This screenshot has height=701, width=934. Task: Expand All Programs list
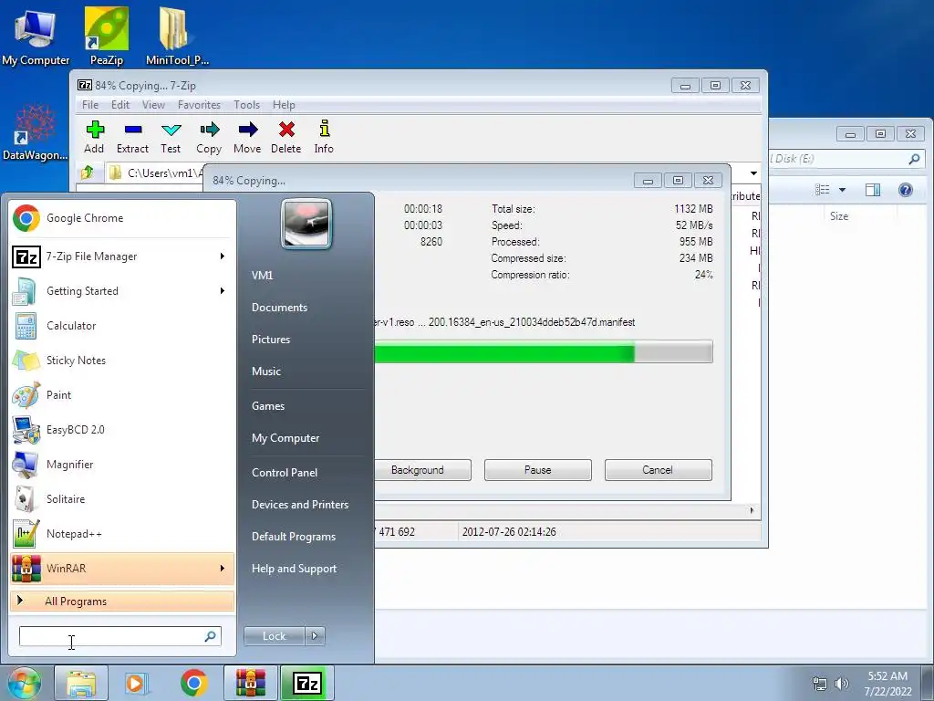click(122, 601)
